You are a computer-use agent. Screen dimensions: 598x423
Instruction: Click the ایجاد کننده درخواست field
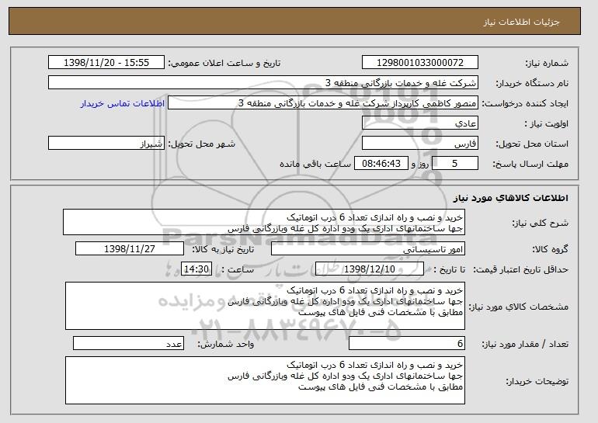[323, 103]
